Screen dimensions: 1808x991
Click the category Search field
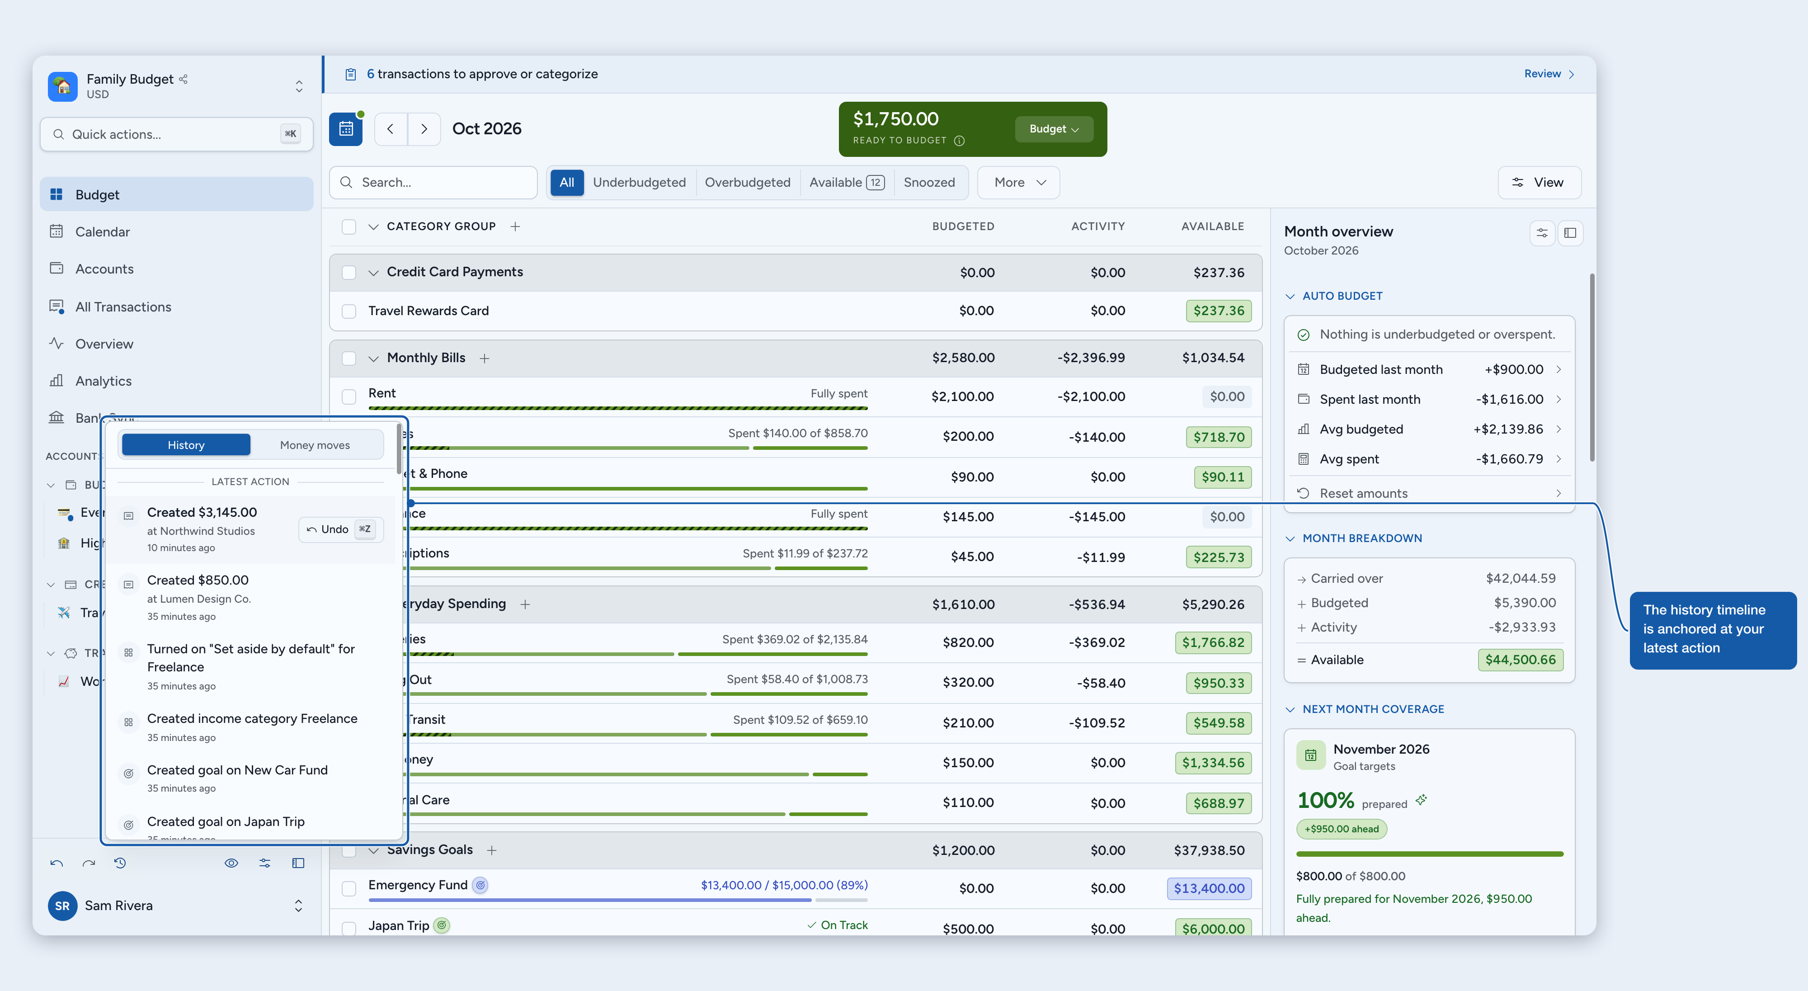(x=433, y=183)
